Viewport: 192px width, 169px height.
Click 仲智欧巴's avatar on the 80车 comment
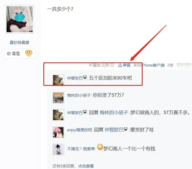pyautogui.click(x=59, y=80)
